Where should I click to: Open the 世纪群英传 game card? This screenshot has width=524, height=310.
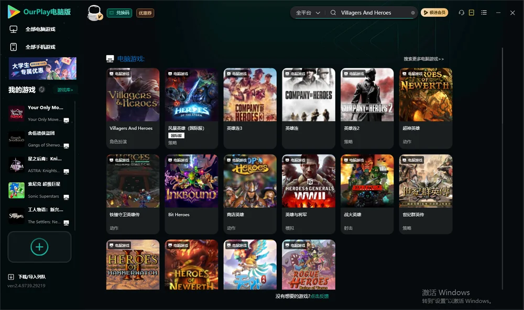coord(425,194)
